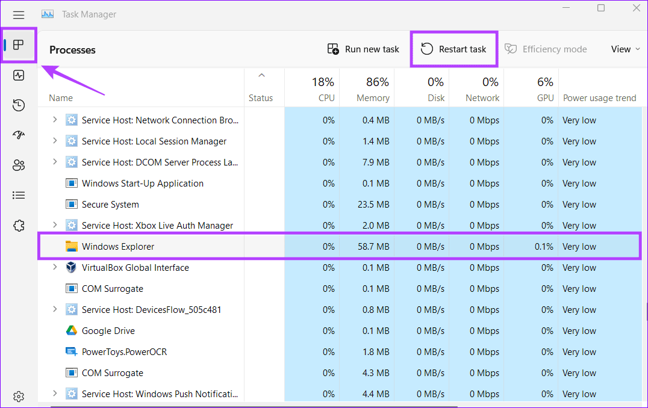Select the Windows Explorer process name
Image resolution: width=648 pixels, height=408 pixels.
[118, 247]
